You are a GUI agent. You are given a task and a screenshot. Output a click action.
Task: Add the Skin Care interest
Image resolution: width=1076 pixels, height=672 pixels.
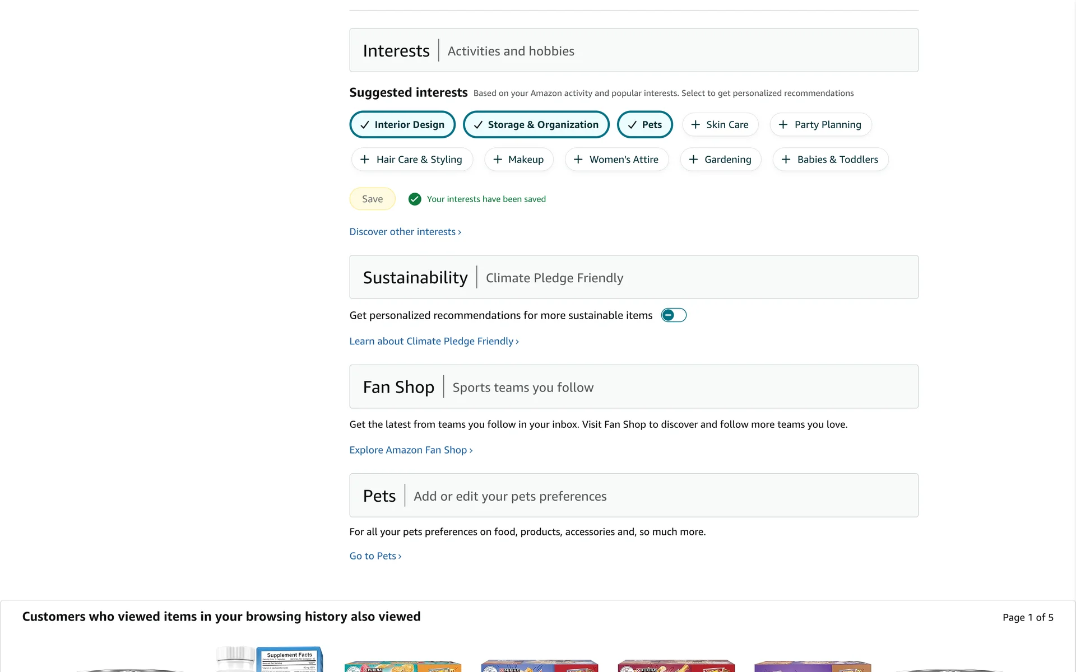click(x=720, y=124)
